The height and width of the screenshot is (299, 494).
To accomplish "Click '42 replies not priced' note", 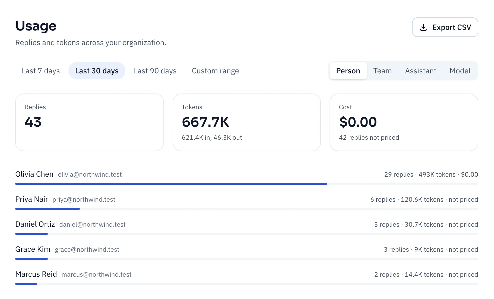I will (369, 138).
